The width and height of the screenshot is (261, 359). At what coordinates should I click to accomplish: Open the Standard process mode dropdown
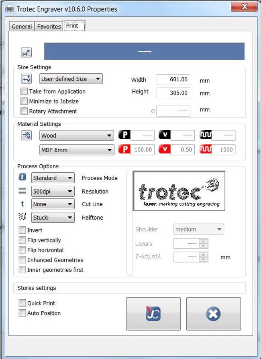point(53,178)
